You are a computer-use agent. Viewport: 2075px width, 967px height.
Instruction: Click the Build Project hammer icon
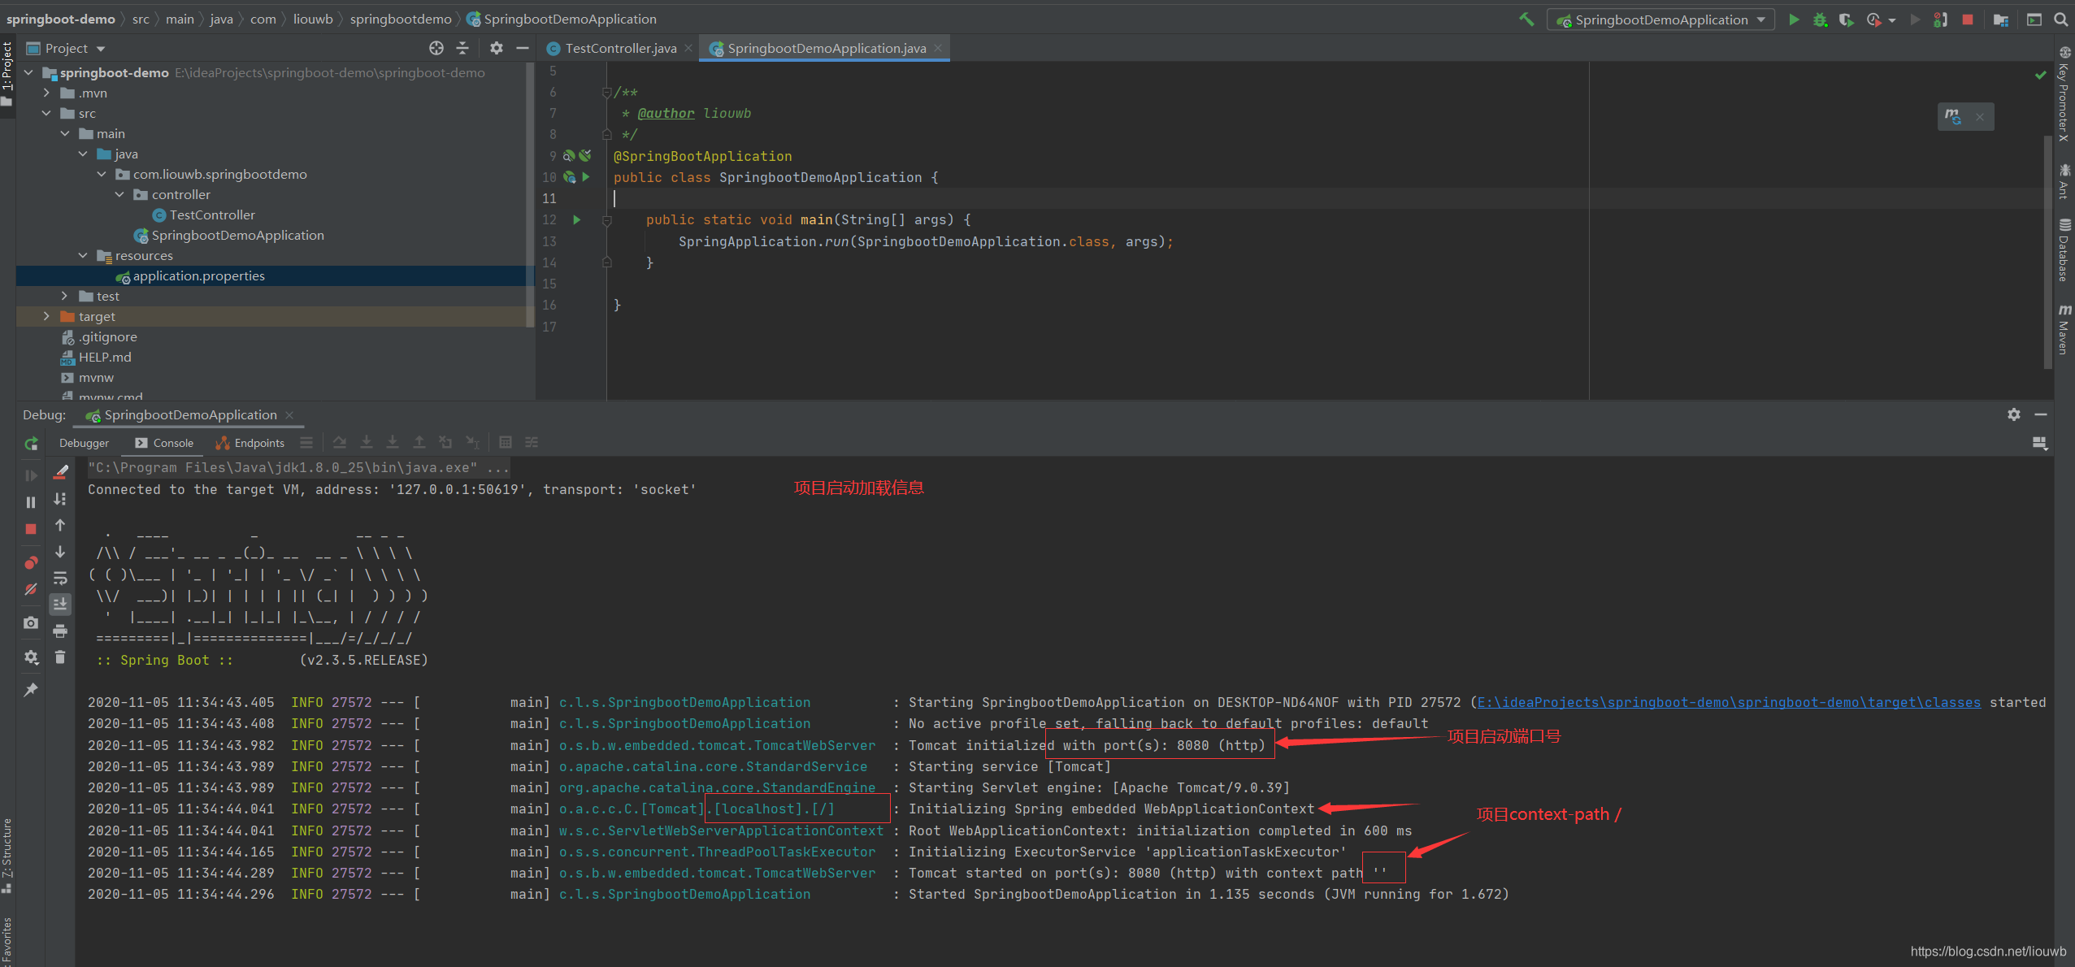click(1526, 20)
